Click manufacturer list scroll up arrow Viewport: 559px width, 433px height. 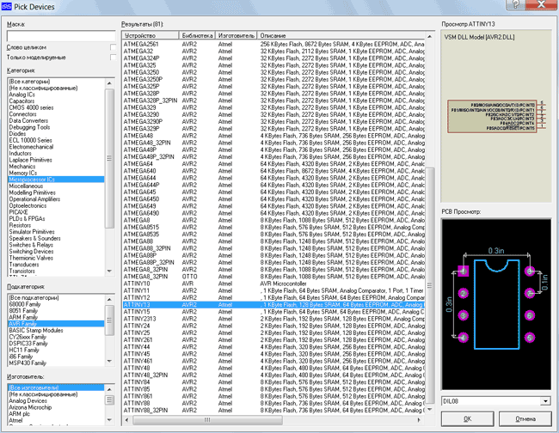tap(109, 389)
